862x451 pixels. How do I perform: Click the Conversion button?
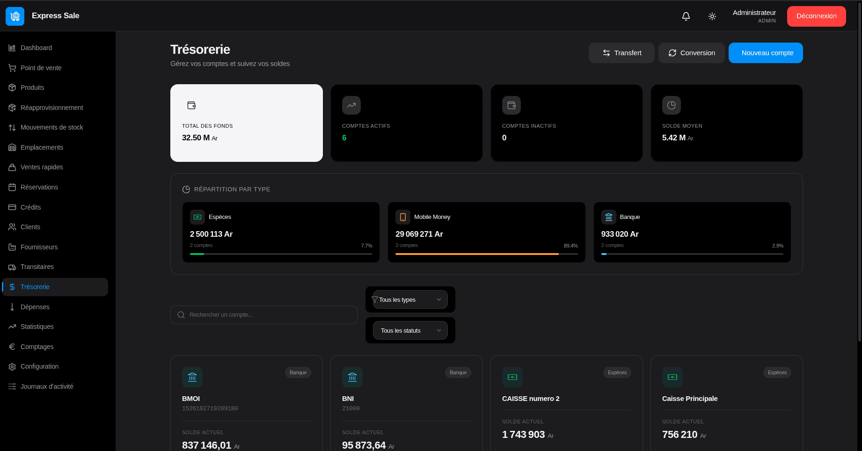point(692,53)
